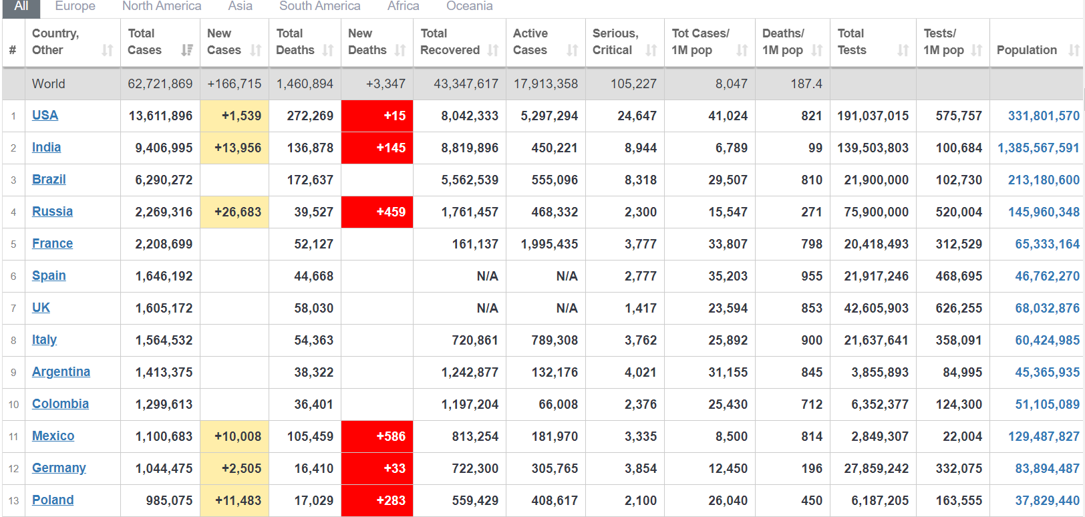Open UK population 68,032,876 link

(1047, 308)
